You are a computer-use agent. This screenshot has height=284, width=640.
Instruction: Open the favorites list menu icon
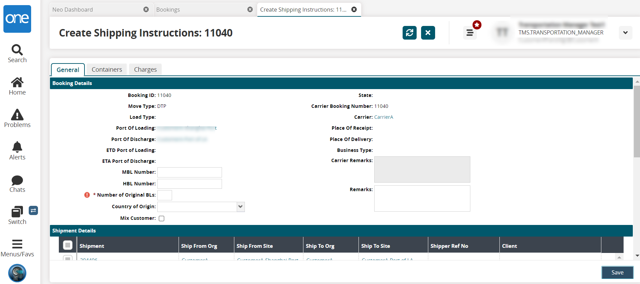click(x=470, y=33)
